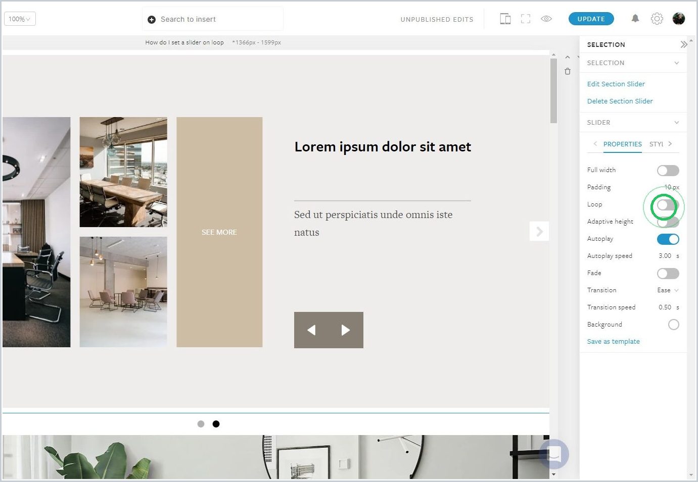
Task: Move section up with the chevron above trash
Action: tap(568, 57)
